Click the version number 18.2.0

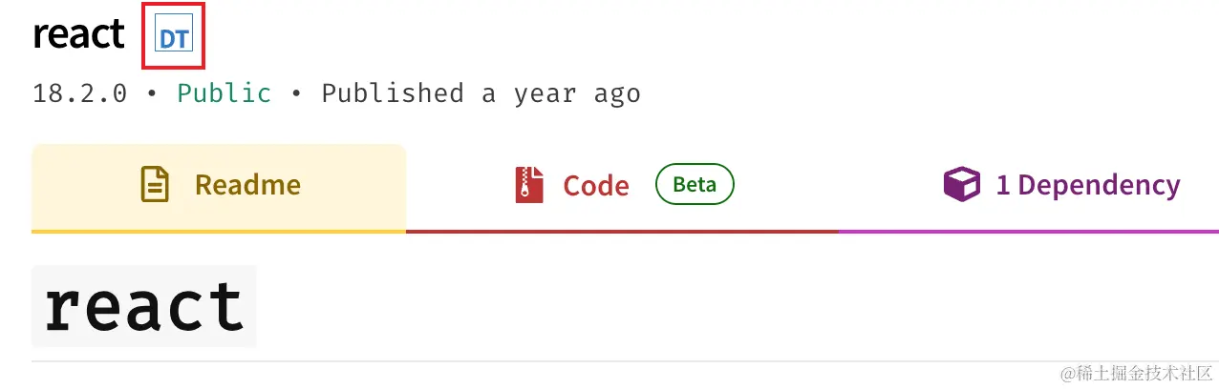79,93
